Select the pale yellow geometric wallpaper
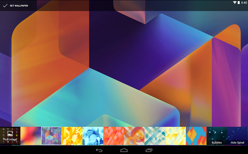The image size is (248, 154). 175,136
